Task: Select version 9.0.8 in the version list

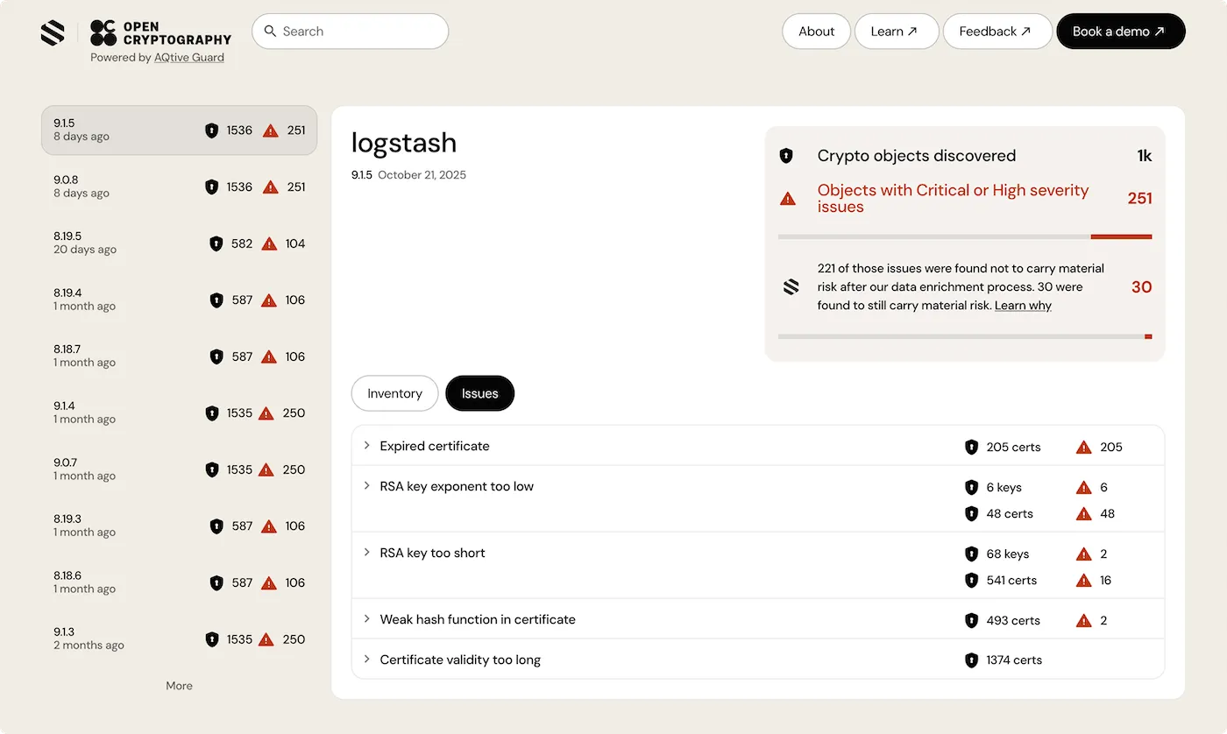Action: 180,187
